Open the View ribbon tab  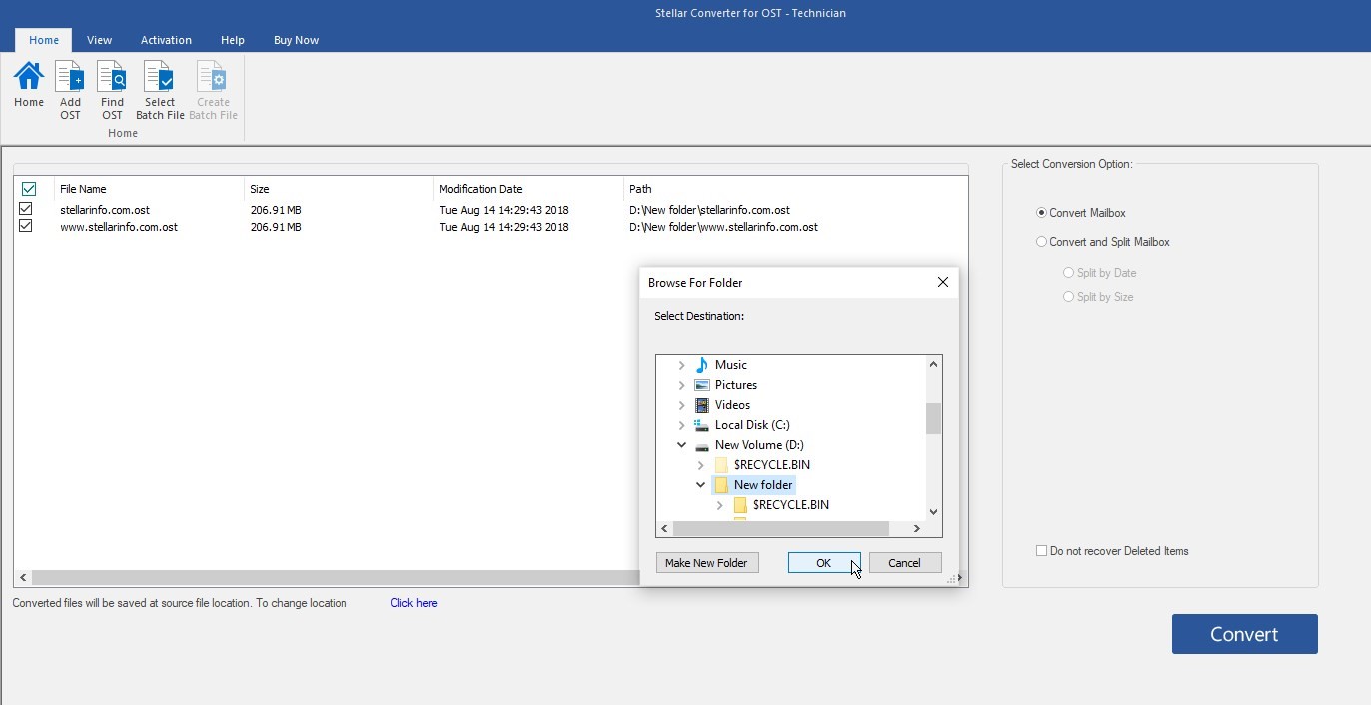pyautogui.click(x=99, y=40)
